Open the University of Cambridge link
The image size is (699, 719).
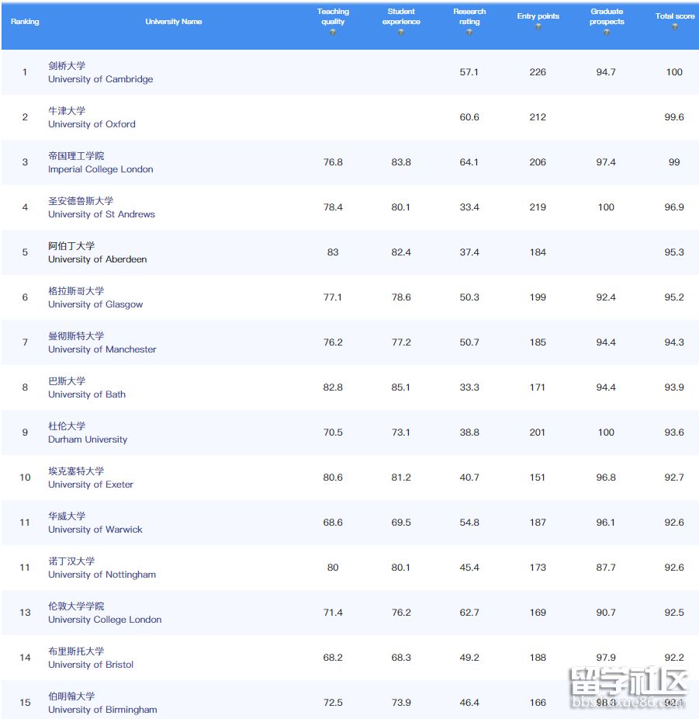click(x=100, y=79)
